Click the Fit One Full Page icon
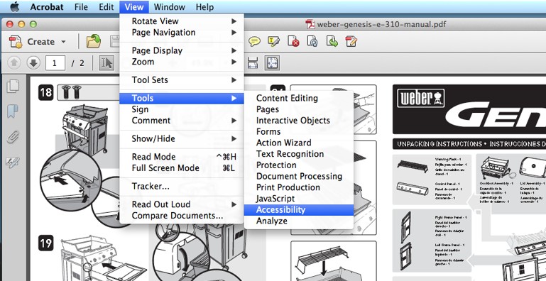The image size is (546, 281). 272,63
